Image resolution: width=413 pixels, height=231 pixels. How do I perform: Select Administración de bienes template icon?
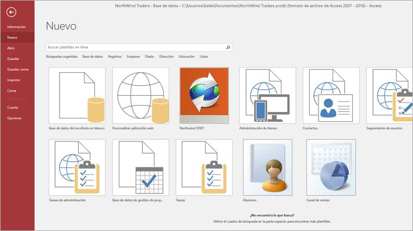[x=268, y=95]
